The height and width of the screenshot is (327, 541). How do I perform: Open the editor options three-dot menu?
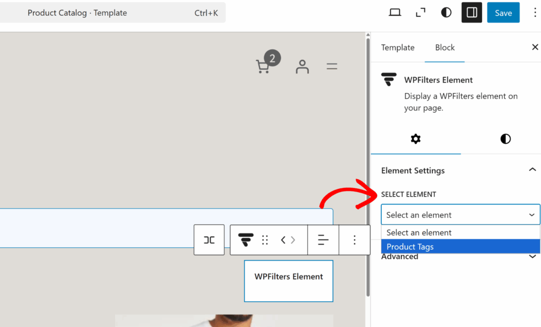click(535, 12)
